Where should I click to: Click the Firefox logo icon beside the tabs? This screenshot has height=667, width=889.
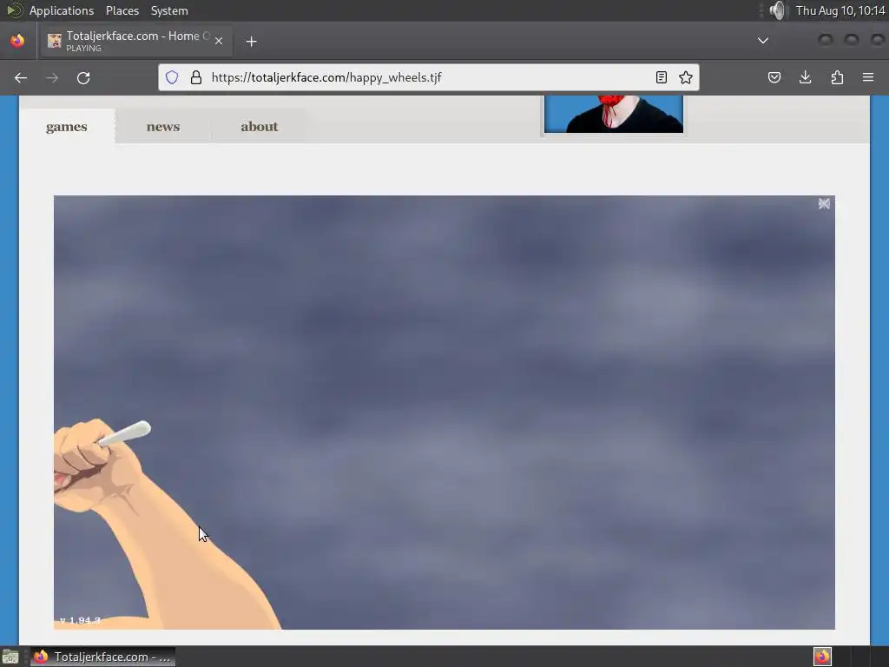point(17,41)
